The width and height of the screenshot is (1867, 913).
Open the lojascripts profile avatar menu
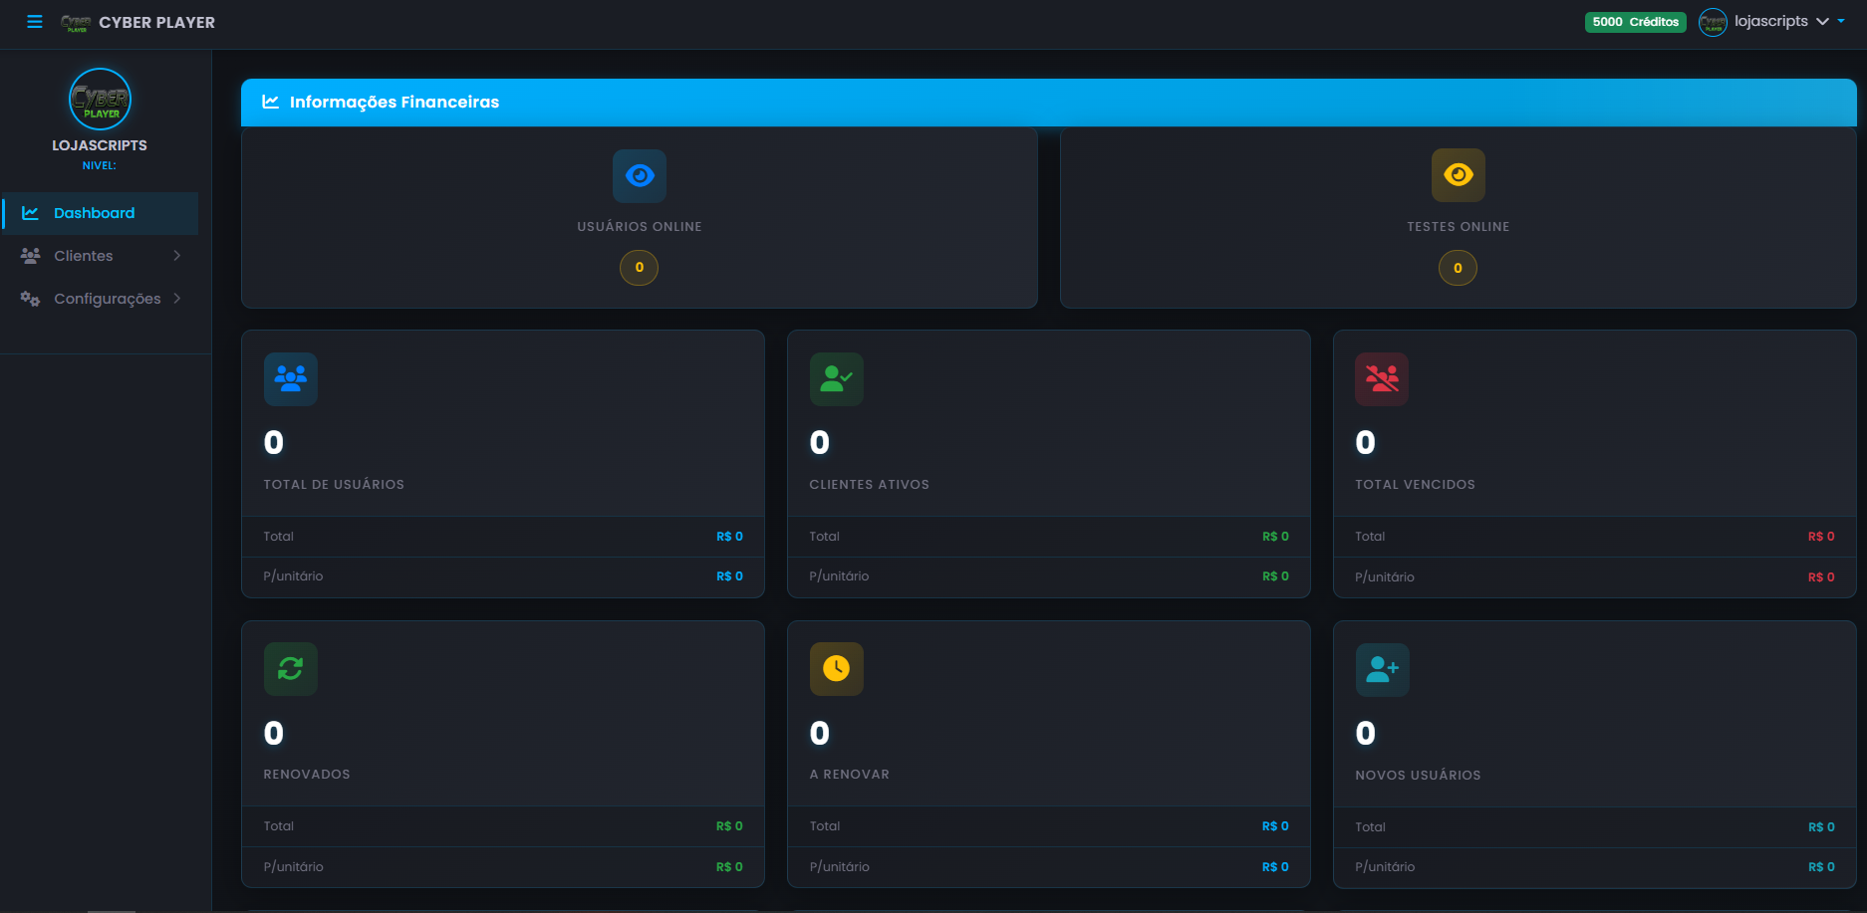pyautogui.click(x=1713, y=22)
